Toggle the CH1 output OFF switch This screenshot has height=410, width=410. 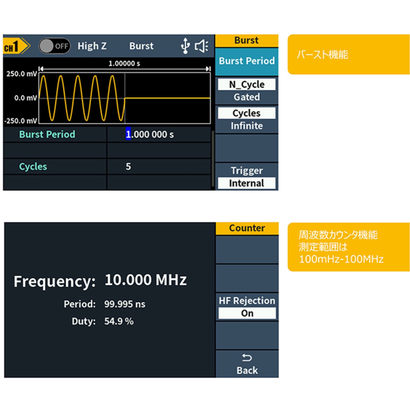(x=54, y=46)
